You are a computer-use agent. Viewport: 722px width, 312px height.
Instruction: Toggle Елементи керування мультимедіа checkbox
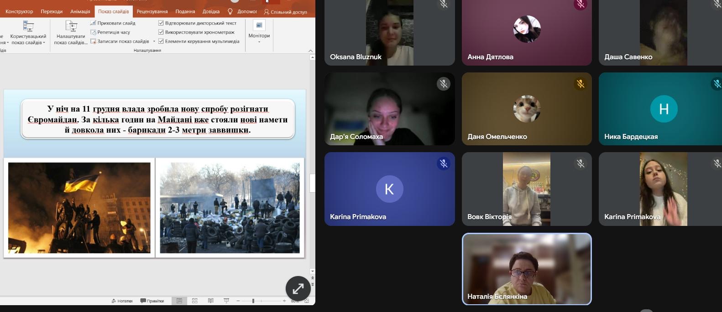coord(161,41)
